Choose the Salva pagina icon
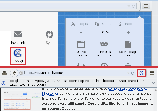Screen dimensions: 158x111 128,44
